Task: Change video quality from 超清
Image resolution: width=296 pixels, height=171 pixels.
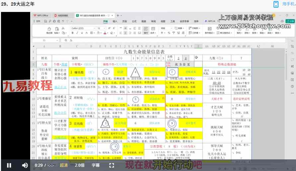Action: 64,165
